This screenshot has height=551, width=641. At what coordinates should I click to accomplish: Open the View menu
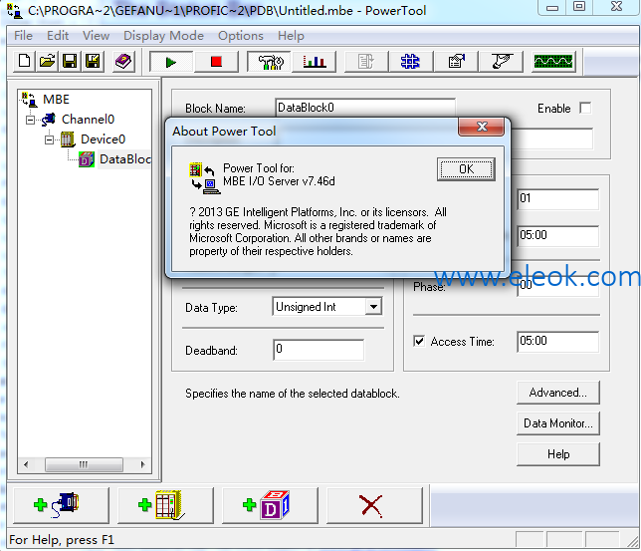point(97,36)
